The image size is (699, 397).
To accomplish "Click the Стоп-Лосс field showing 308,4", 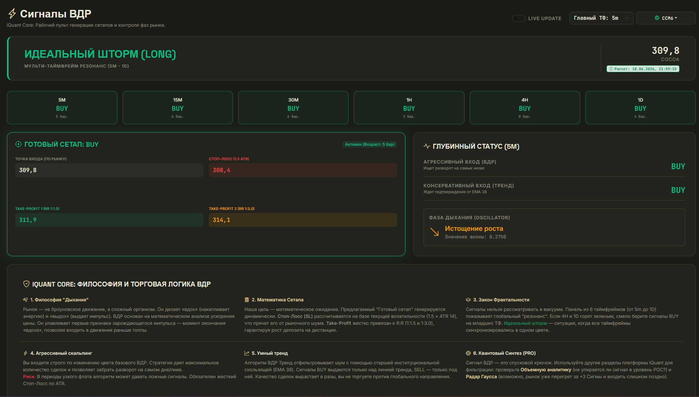I will [x=303, y=170].
